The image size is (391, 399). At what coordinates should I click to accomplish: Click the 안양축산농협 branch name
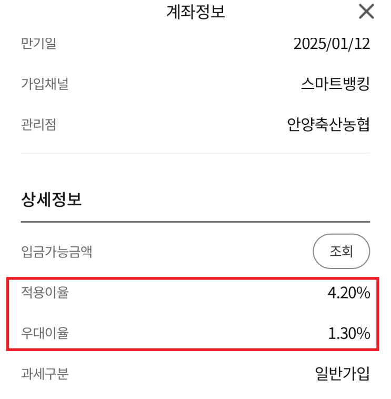tap(328, 124)
